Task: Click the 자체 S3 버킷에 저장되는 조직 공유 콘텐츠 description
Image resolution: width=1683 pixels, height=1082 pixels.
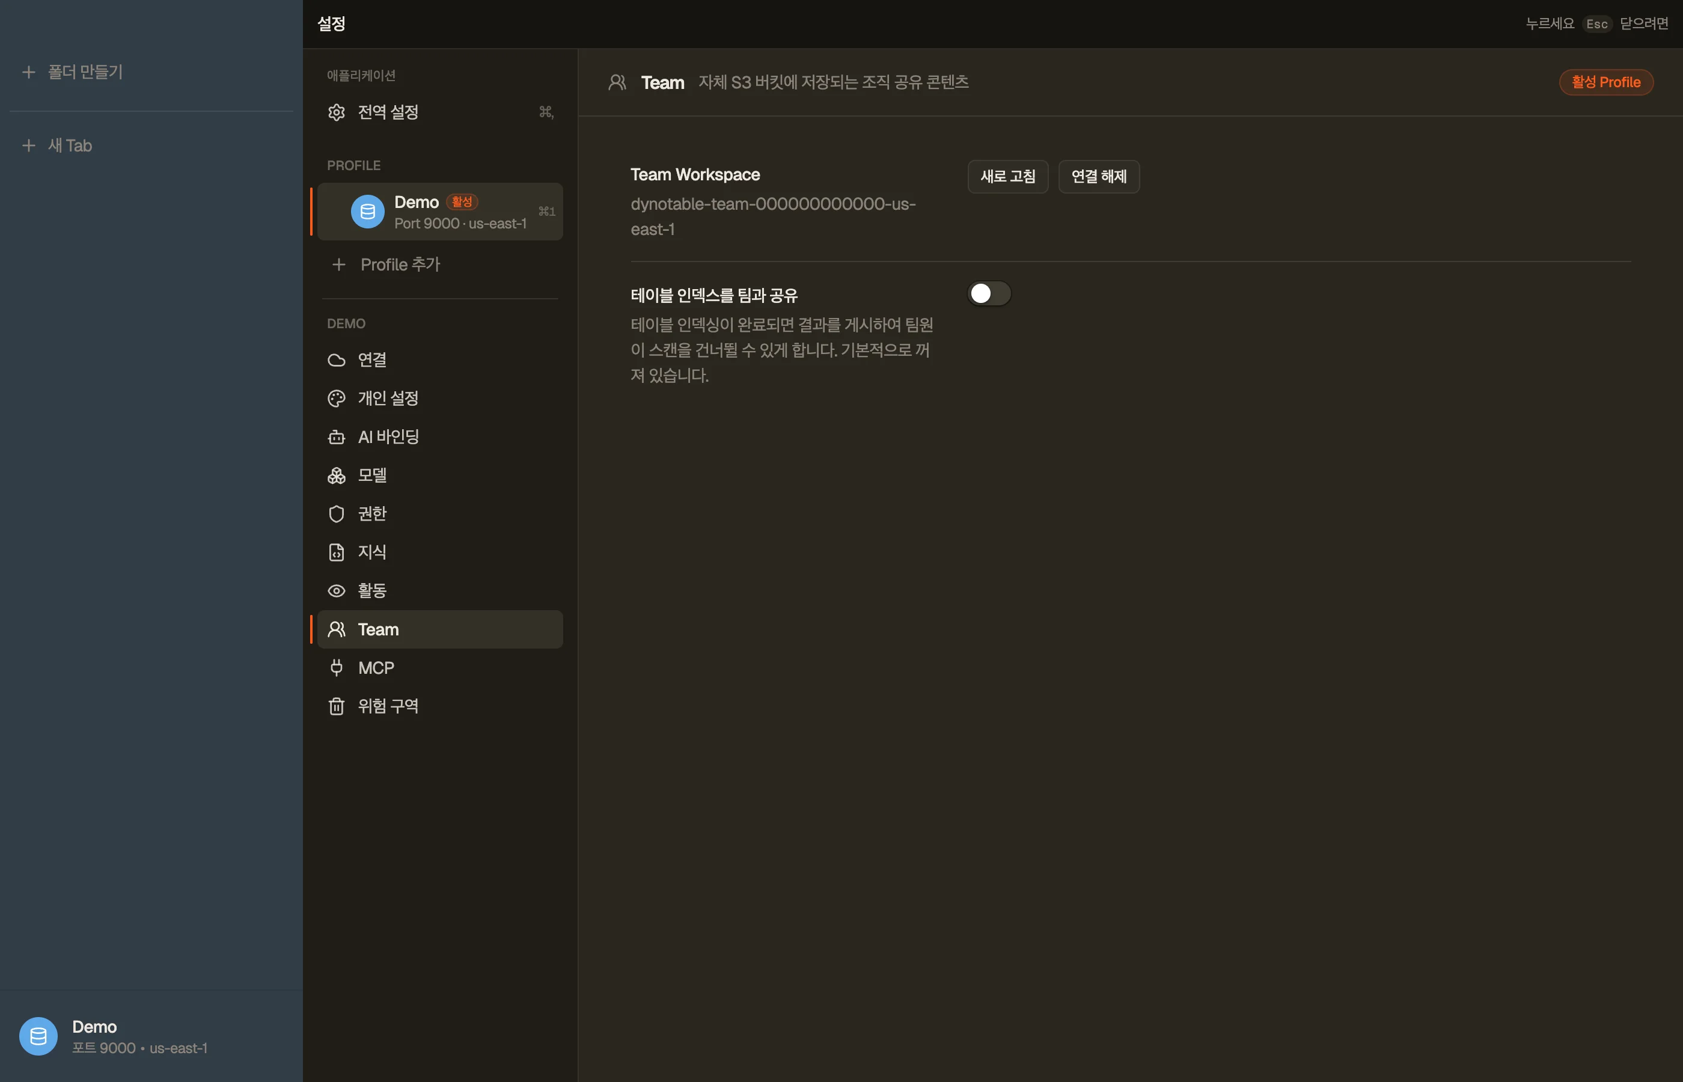Action: 833,82
